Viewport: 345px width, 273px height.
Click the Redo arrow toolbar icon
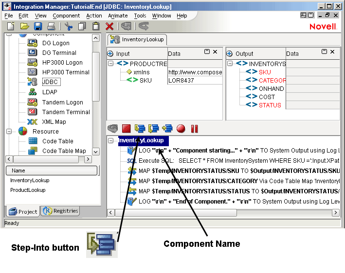point(144,26)
